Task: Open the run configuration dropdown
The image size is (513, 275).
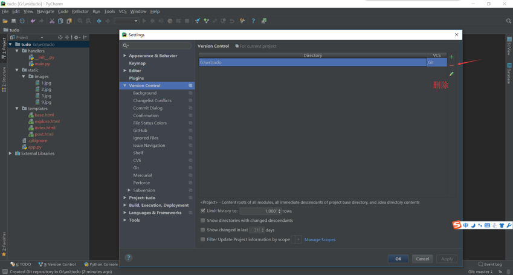Action: [x=127, y=21]
